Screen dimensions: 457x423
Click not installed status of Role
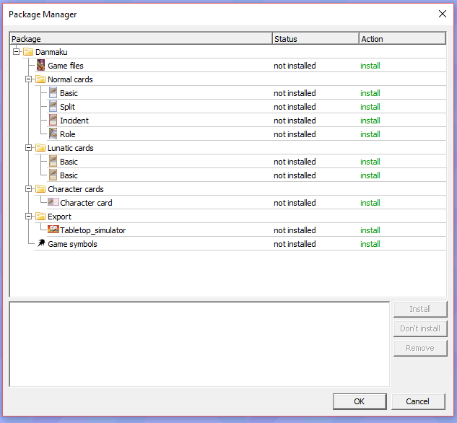tap(295, 134)
